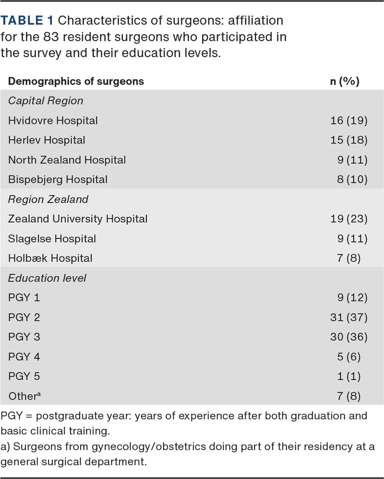Select the "Demographics of surgeons" column header
The height and width of the screenshot is (479, 384).
tap(76, 81)
